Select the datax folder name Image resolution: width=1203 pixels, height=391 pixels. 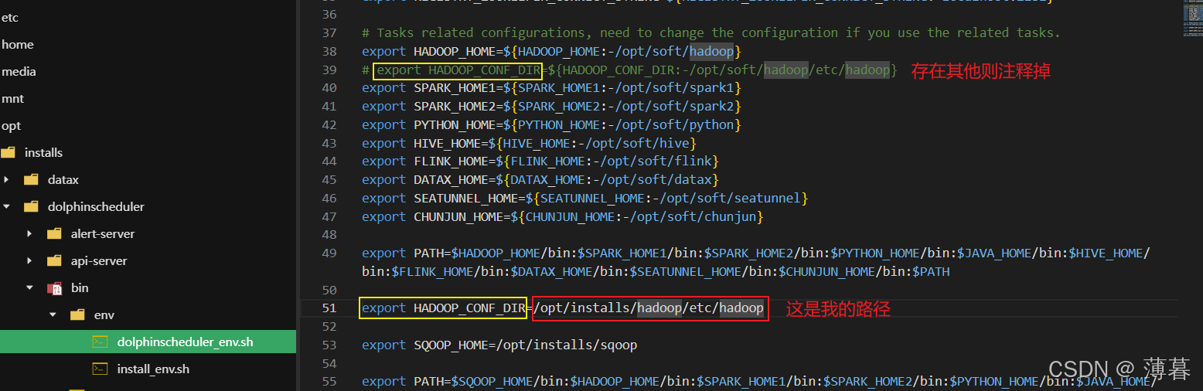click(63, 179)
